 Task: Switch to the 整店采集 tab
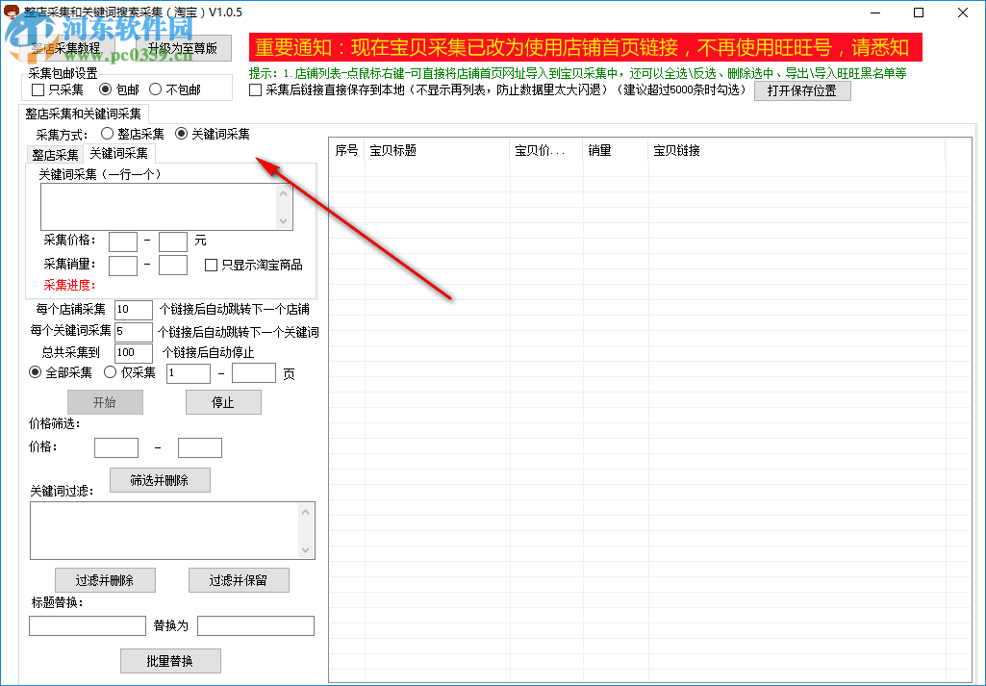point(54,153)
